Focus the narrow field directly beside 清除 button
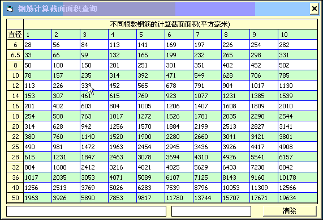The image size is (323, 220). pos(211,211)
